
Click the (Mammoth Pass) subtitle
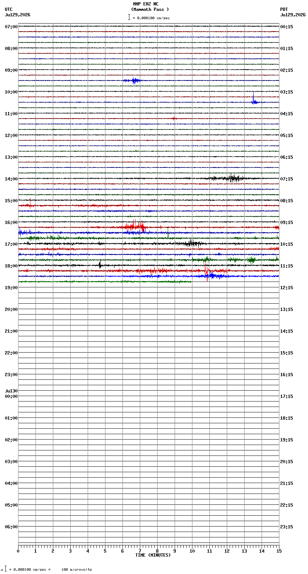click(150, 9)
